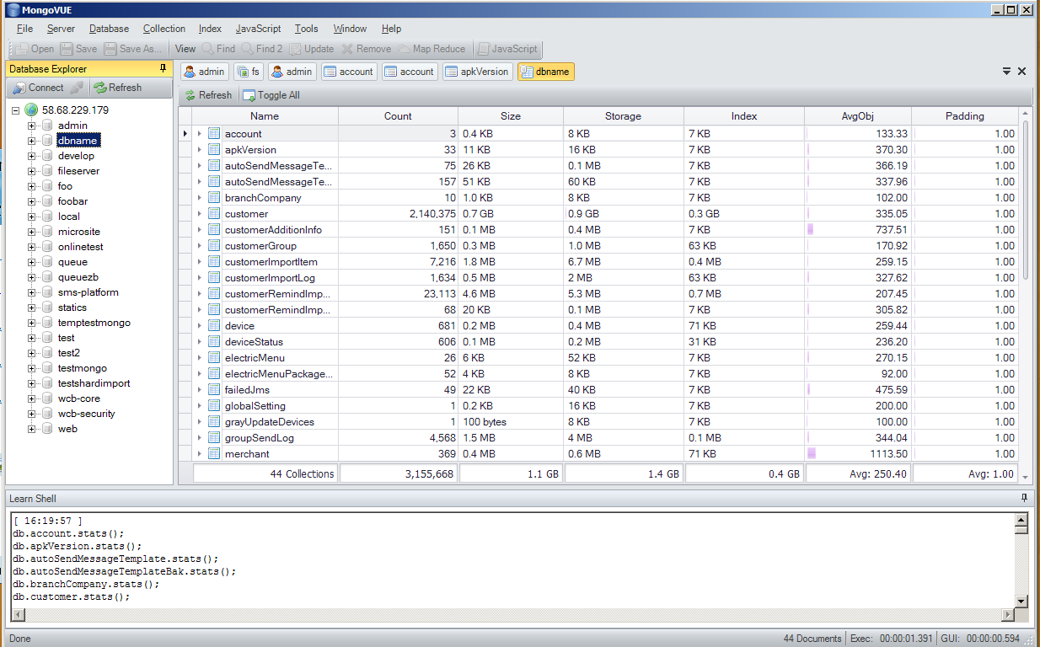
Task: Click the statics database icon
Action: pyautogui.click(x=47, y=307)
